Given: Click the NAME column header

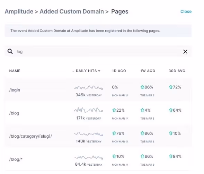Looking at the screenshot, I should coord(15,71).
